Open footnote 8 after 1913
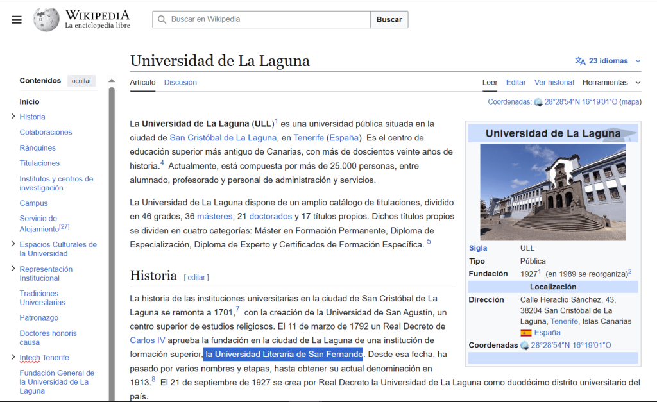 (x=153, y=380)
